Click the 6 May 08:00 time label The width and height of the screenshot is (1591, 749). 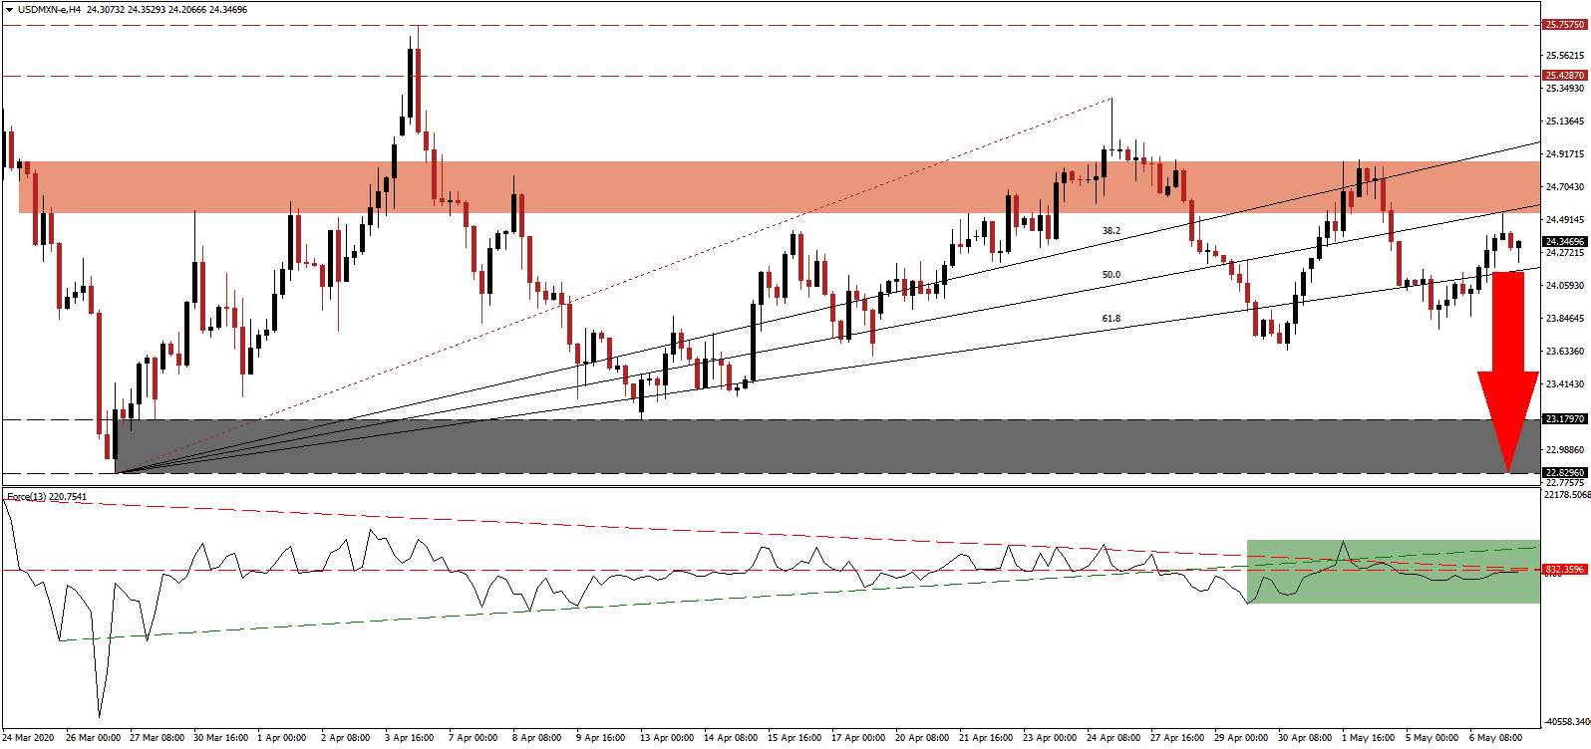(x=1496, y=738)
